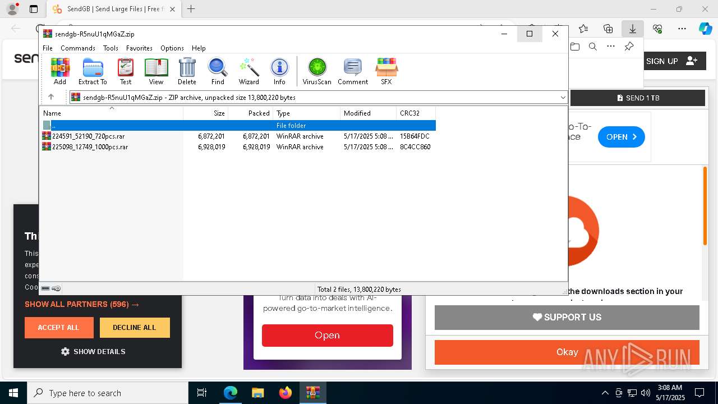This screenshot has width=718, height=404.
Task: Click the orange page scrollbar
Action: click(x=705, y=206)
